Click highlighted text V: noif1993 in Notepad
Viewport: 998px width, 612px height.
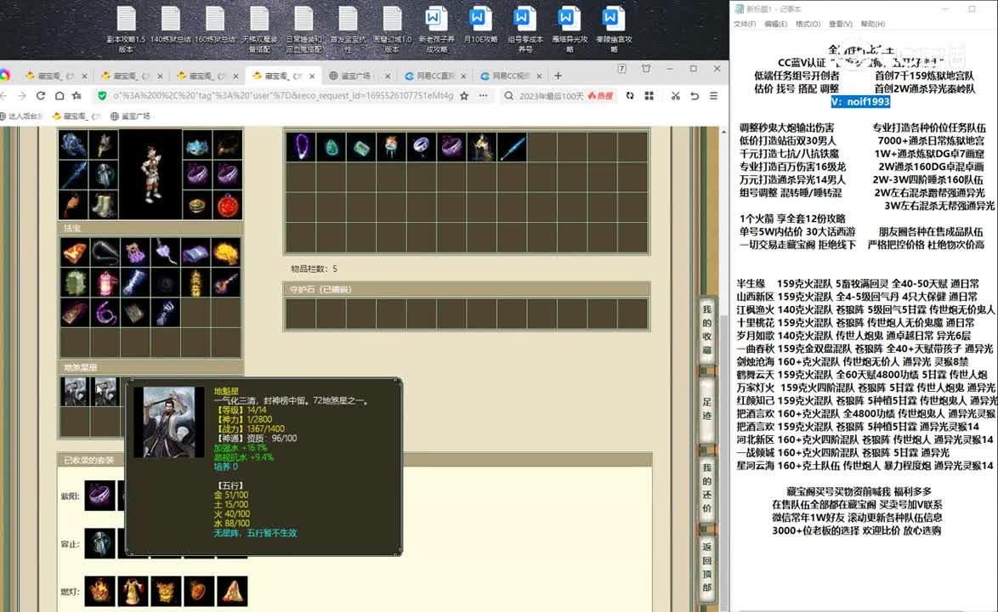point(860,102)
